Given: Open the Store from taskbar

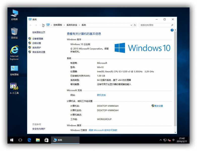Looking at the screenshot, I should click(46, 140).
